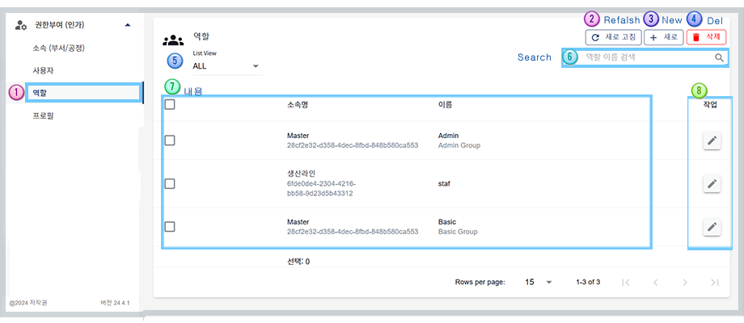Viewport: 744px width, 323px height.
Task: Click the edit pencil for Basic role
Action: (712, 227)
